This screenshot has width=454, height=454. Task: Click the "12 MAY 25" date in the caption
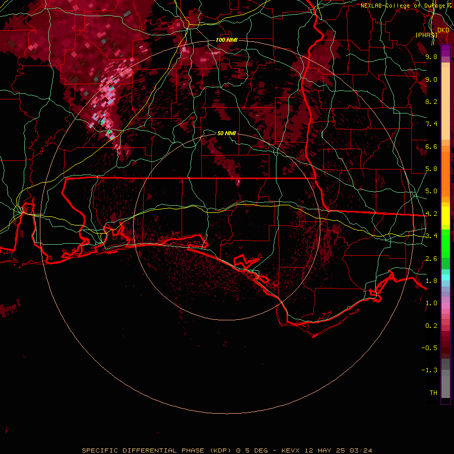point(324,450)
